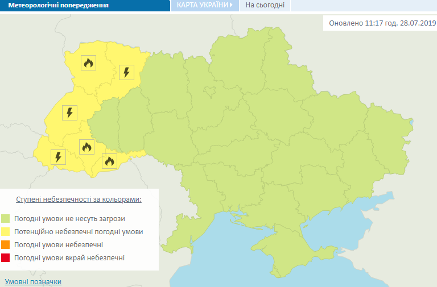
Task: Click the red extremely dangerous legend swatch
Action: pyautogui.click(x=5, y=258)
